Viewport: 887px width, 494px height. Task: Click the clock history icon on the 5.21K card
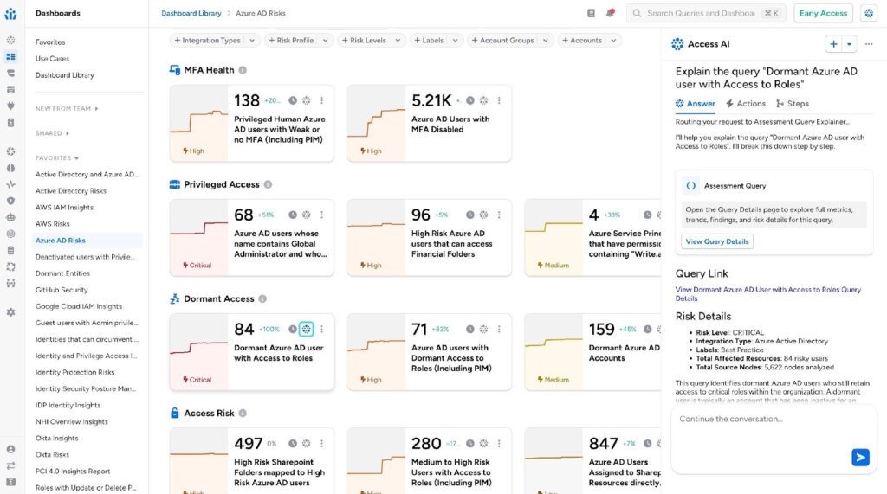[x=470, y=100]
